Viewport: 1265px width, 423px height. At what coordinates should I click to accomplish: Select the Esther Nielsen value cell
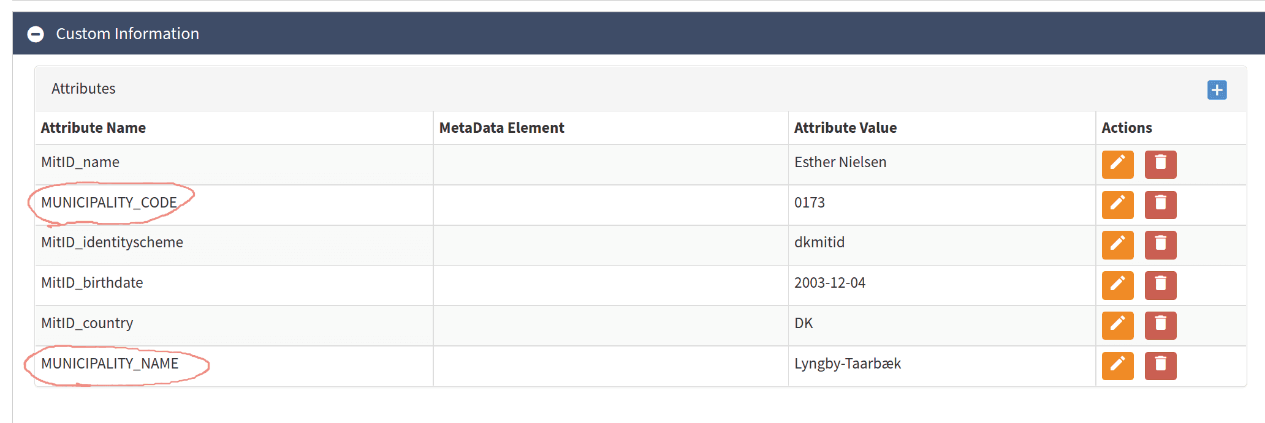pos(840,162)
